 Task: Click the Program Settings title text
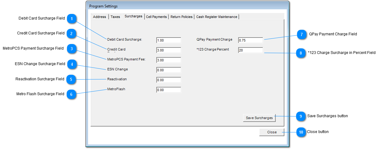point(104,6)
